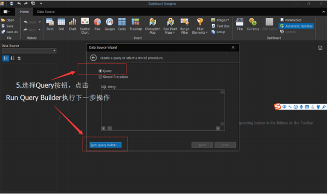Click SQL box vertical scrollbar down arrow
Image resolution: width=328 pixels, height=194 pixels.
[222, 124]
